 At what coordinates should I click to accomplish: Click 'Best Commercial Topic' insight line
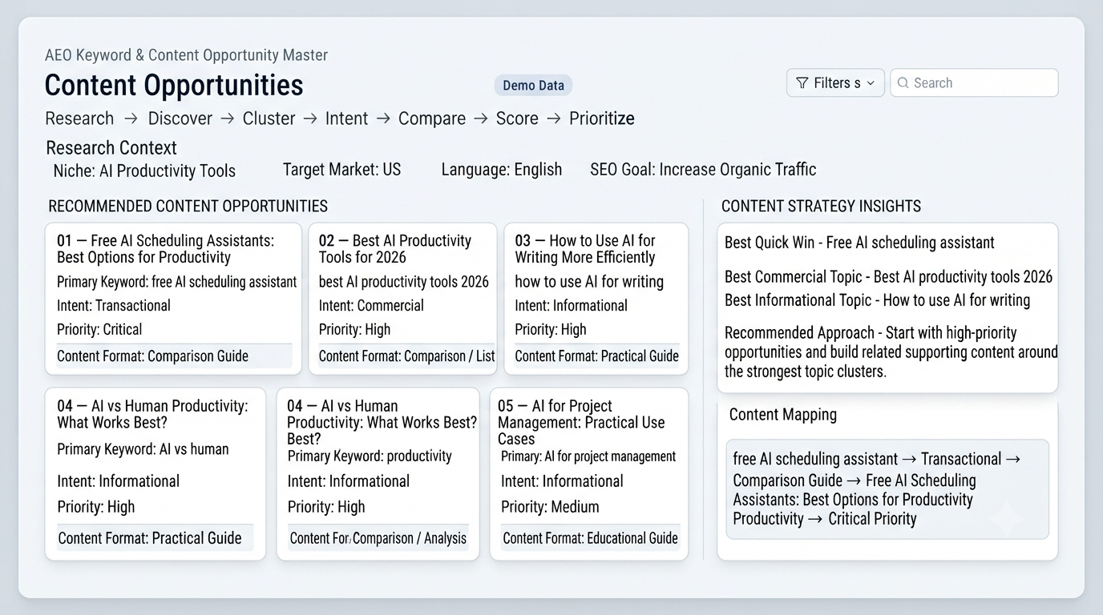click(888, 277)
